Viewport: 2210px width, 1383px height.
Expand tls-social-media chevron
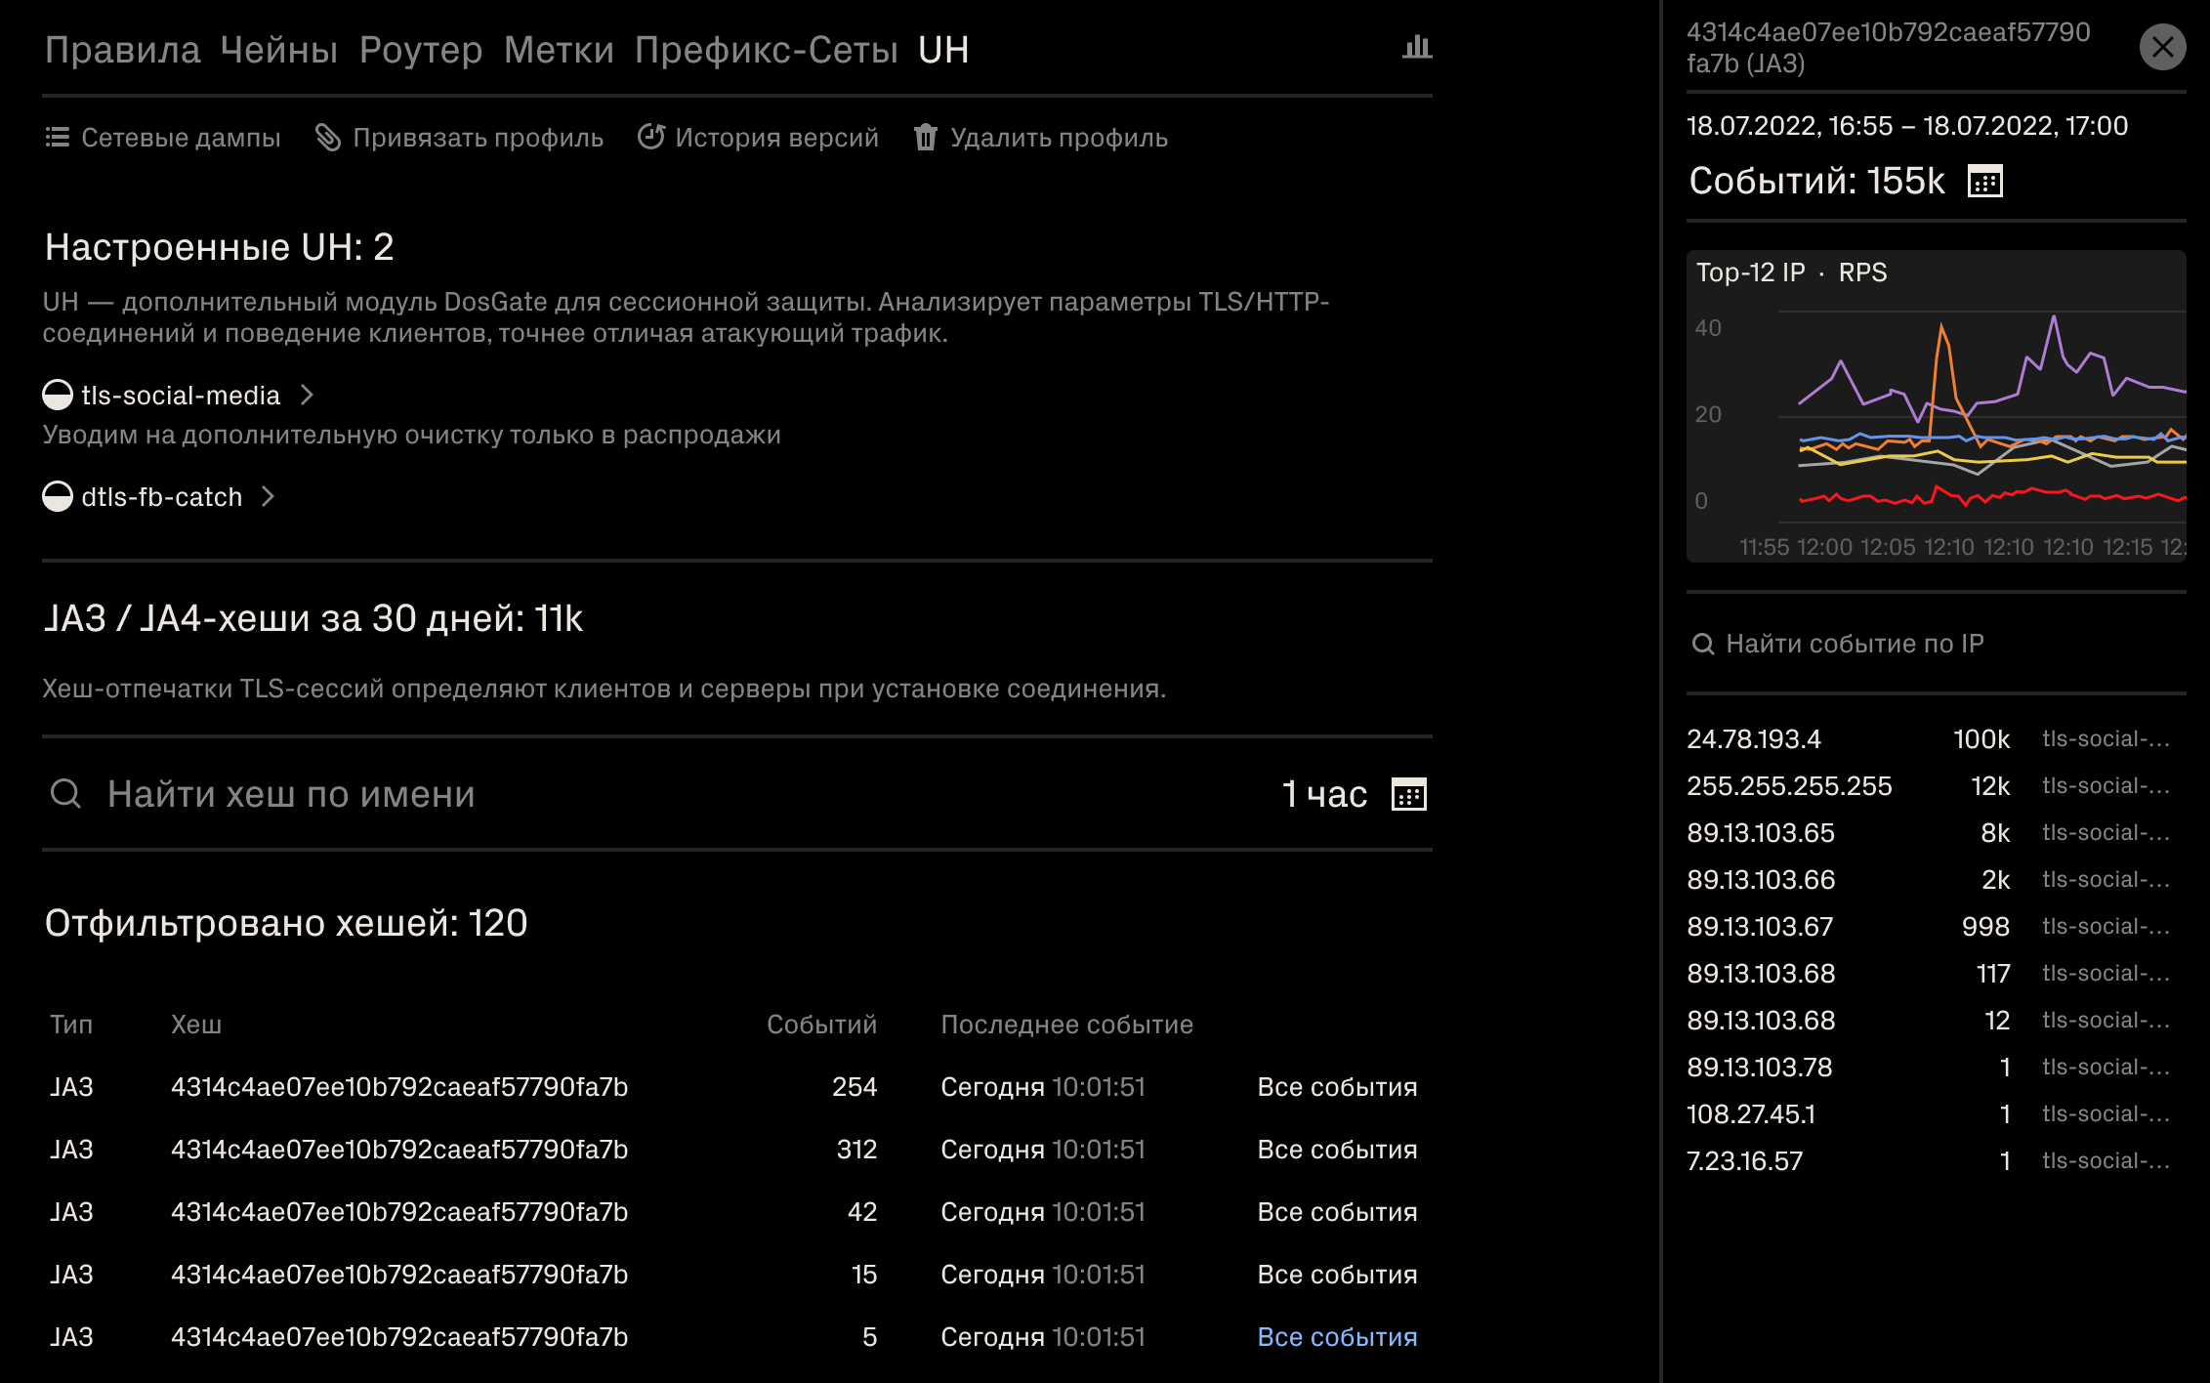click(307, 396)
